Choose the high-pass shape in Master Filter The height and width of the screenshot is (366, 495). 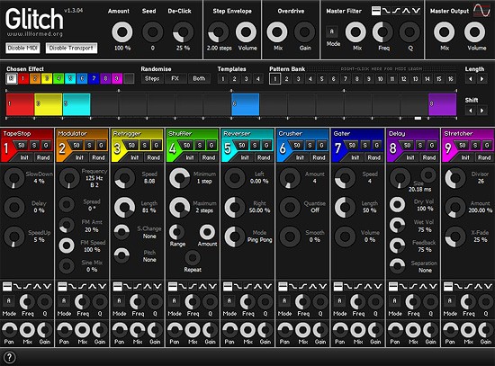point(396,11)
